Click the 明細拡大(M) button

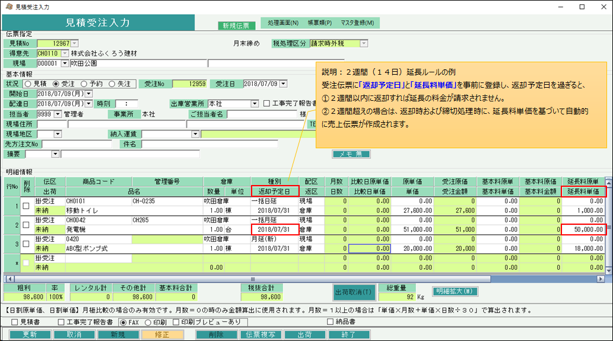click(x=455, y=291)
